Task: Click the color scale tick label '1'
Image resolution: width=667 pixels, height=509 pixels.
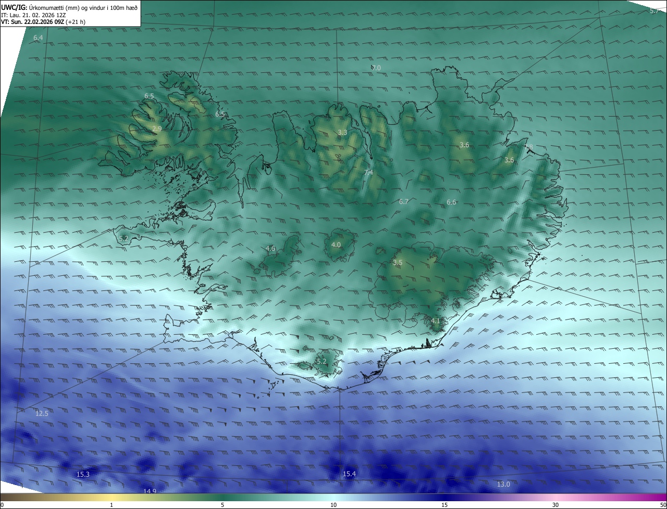Action: tap(112, 505)
